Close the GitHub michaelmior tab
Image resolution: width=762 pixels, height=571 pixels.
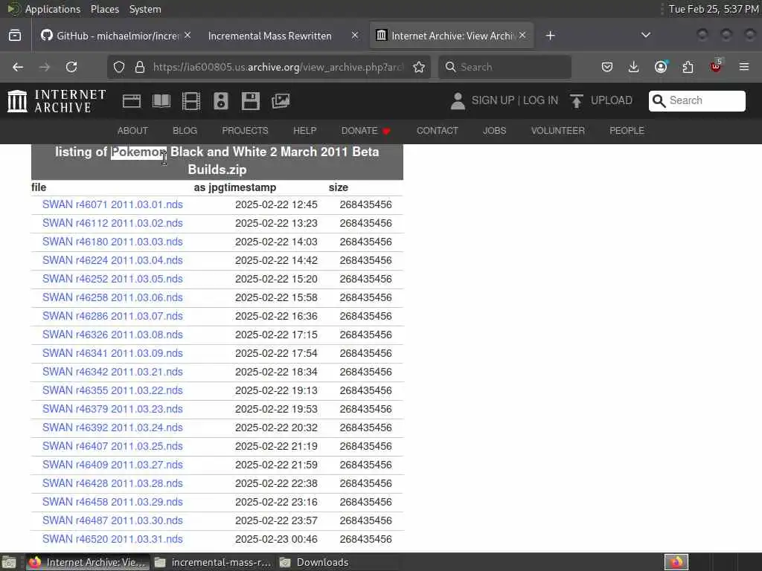188,36
